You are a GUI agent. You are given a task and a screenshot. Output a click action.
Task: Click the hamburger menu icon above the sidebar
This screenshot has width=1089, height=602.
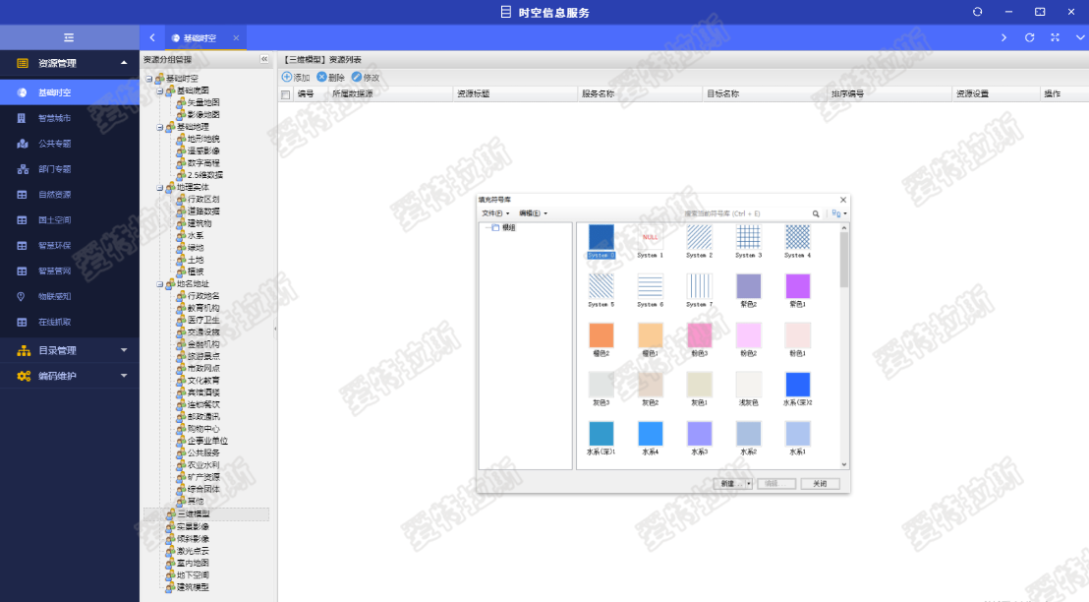[69, 37]
